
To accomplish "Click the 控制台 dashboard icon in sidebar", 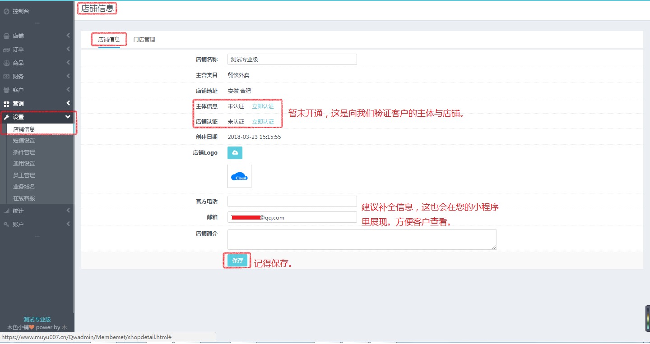I will 6,11.
